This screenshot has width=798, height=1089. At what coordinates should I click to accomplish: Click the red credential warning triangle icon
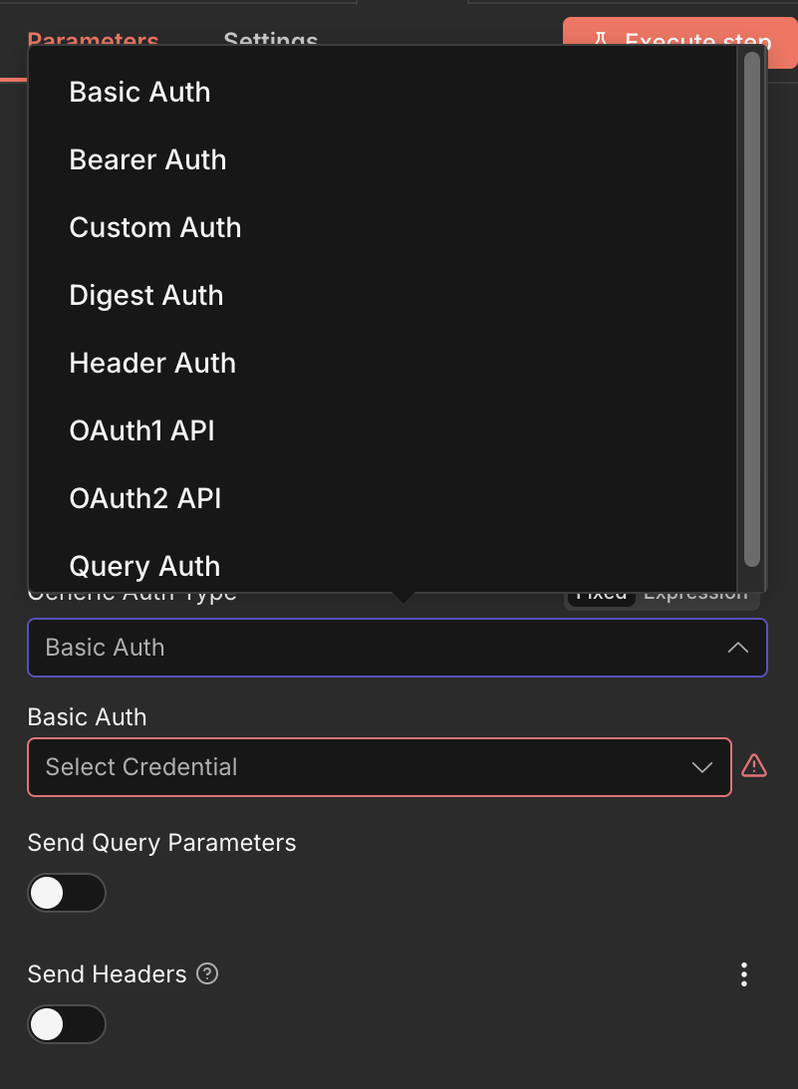tap(754, 766)
